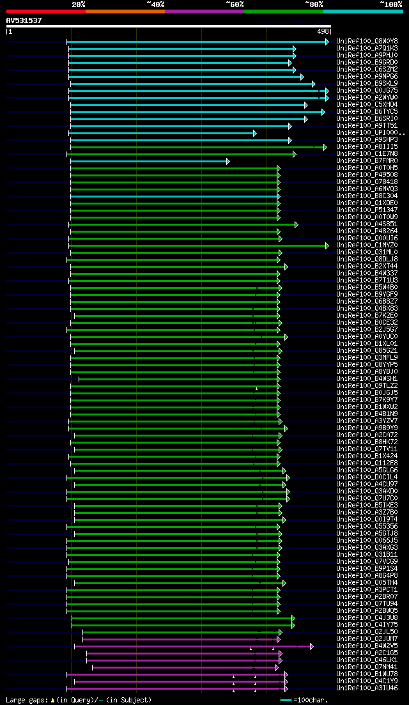The image size is (409, 705).
Task: Select the UniRef100_A2WYW0 label
Action: click(x=367, y=98)
